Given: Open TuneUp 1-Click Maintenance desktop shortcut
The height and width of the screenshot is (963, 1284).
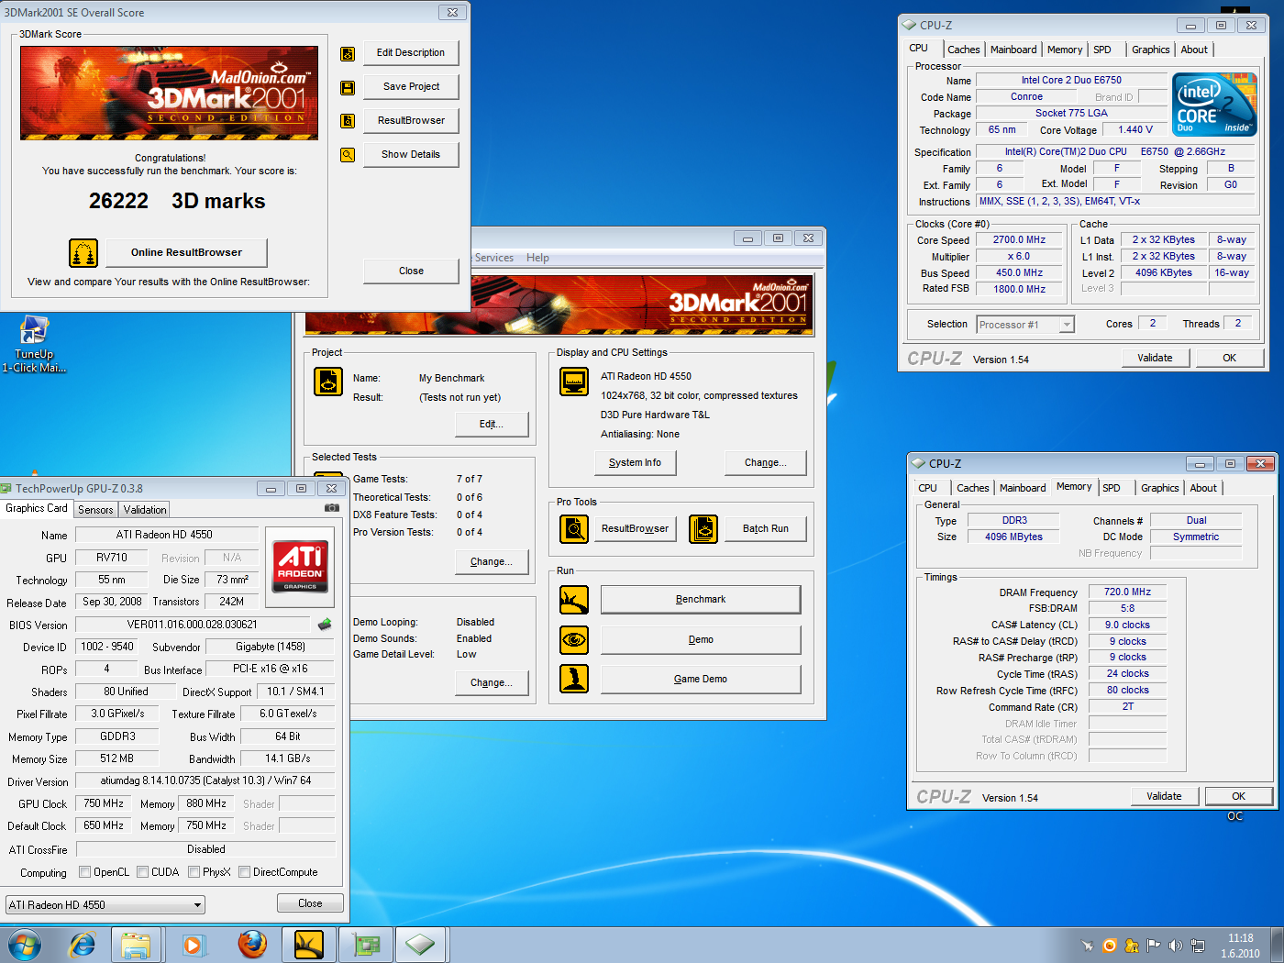Looking at the screenshot, I should pyautogui.click(x=34, y=344).
